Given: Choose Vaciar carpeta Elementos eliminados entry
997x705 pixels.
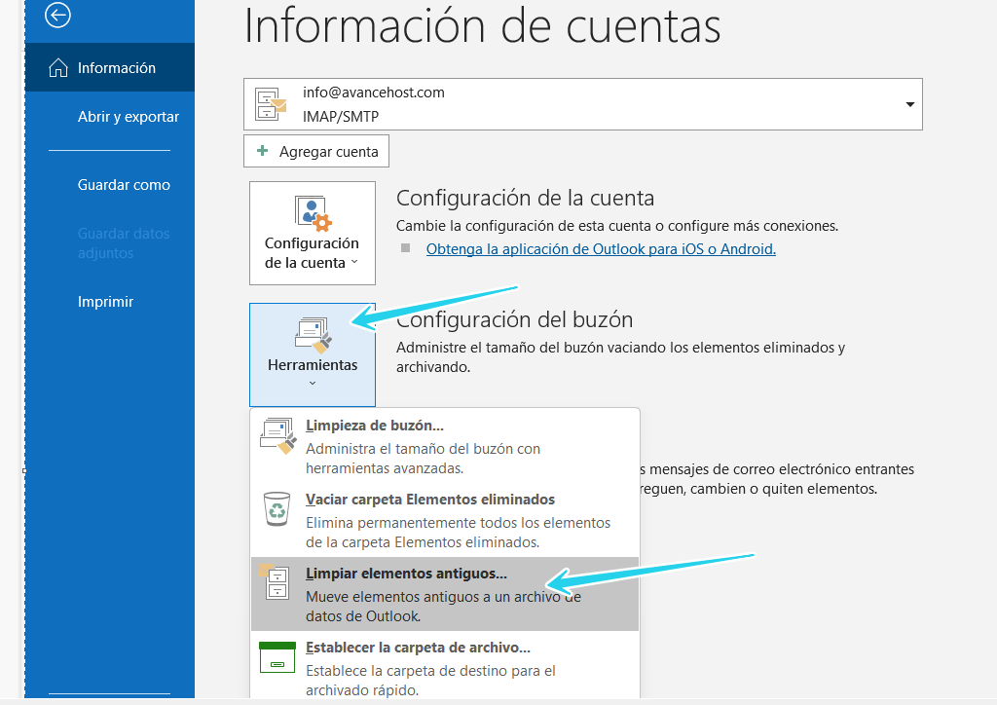Looking at the screenshot, I should tap(444, 520).
